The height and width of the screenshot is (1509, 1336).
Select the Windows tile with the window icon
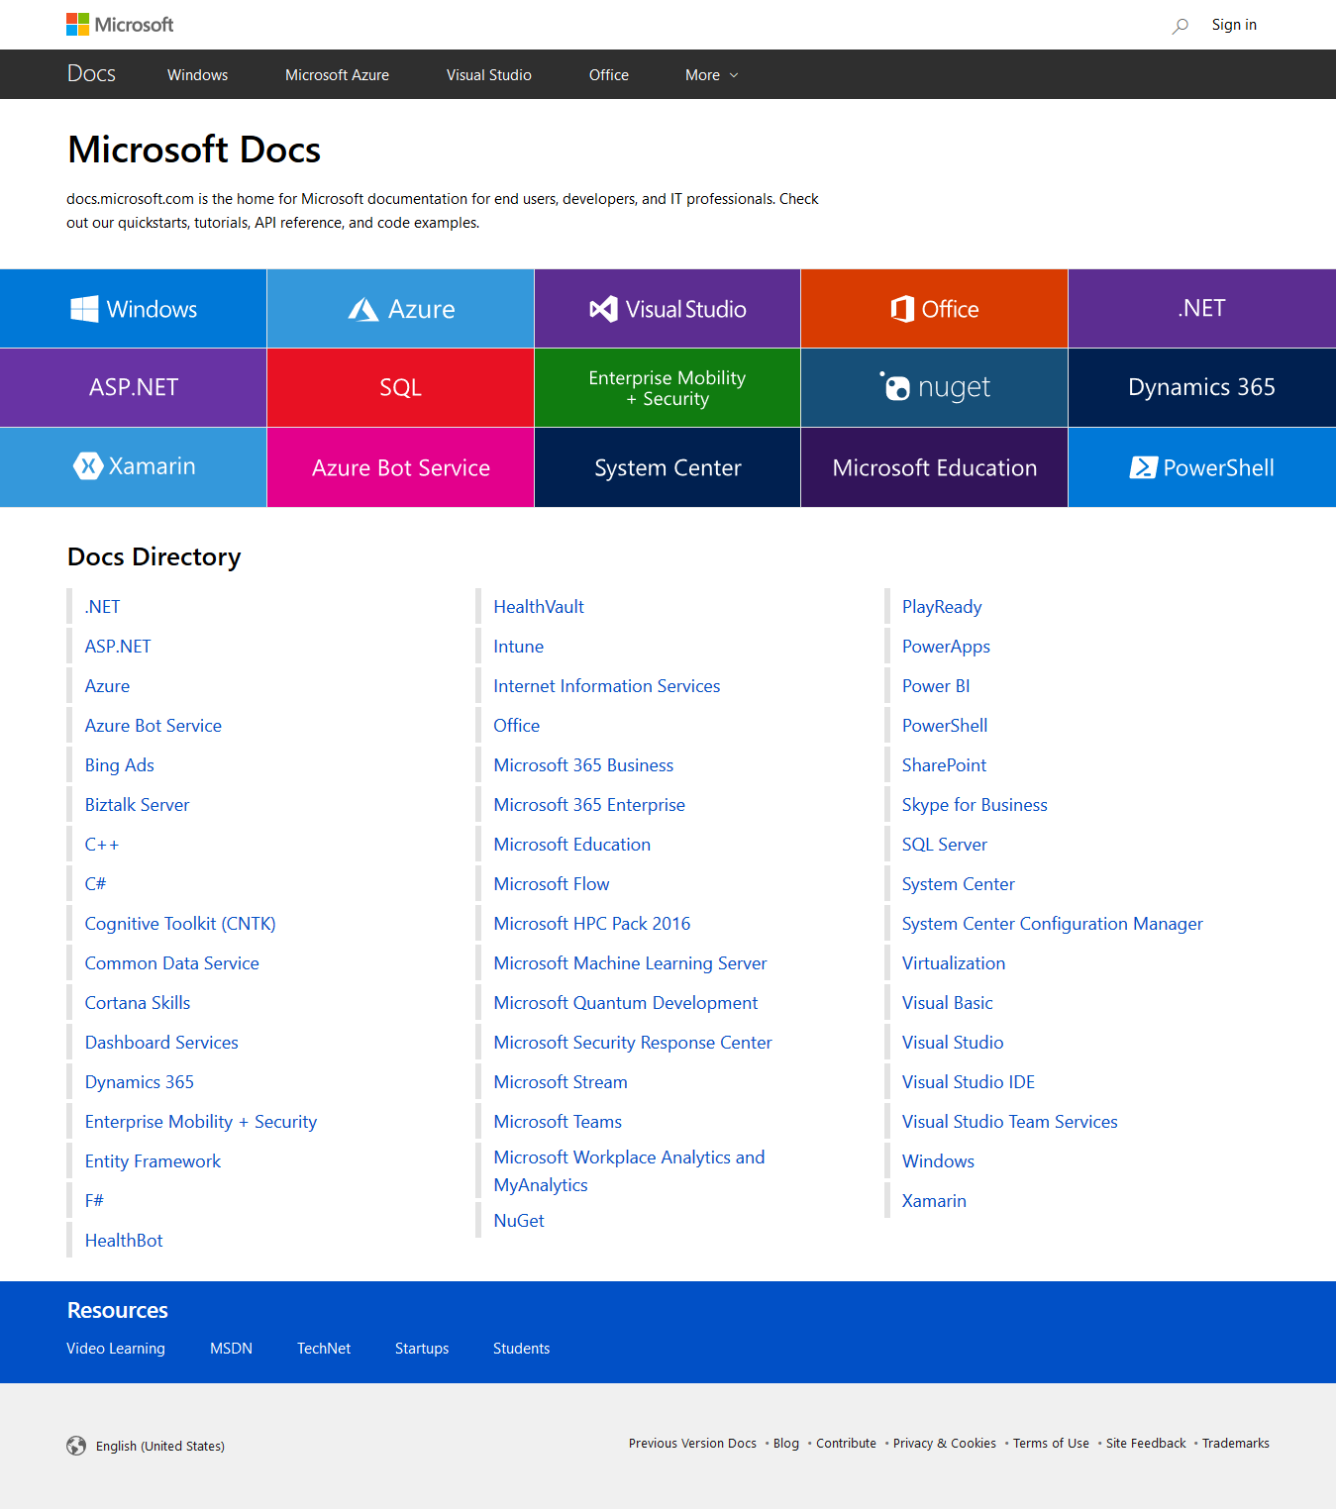tap(84, 308)
